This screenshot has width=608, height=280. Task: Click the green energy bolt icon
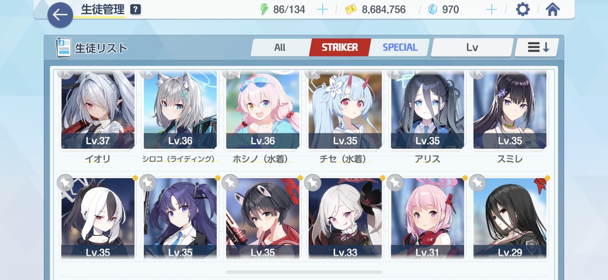point(264,9)
